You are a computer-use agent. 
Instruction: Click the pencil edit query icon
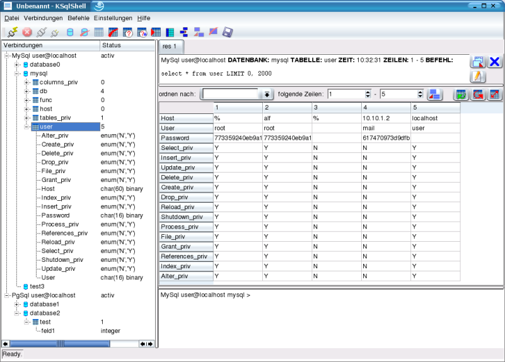[478, 77]
